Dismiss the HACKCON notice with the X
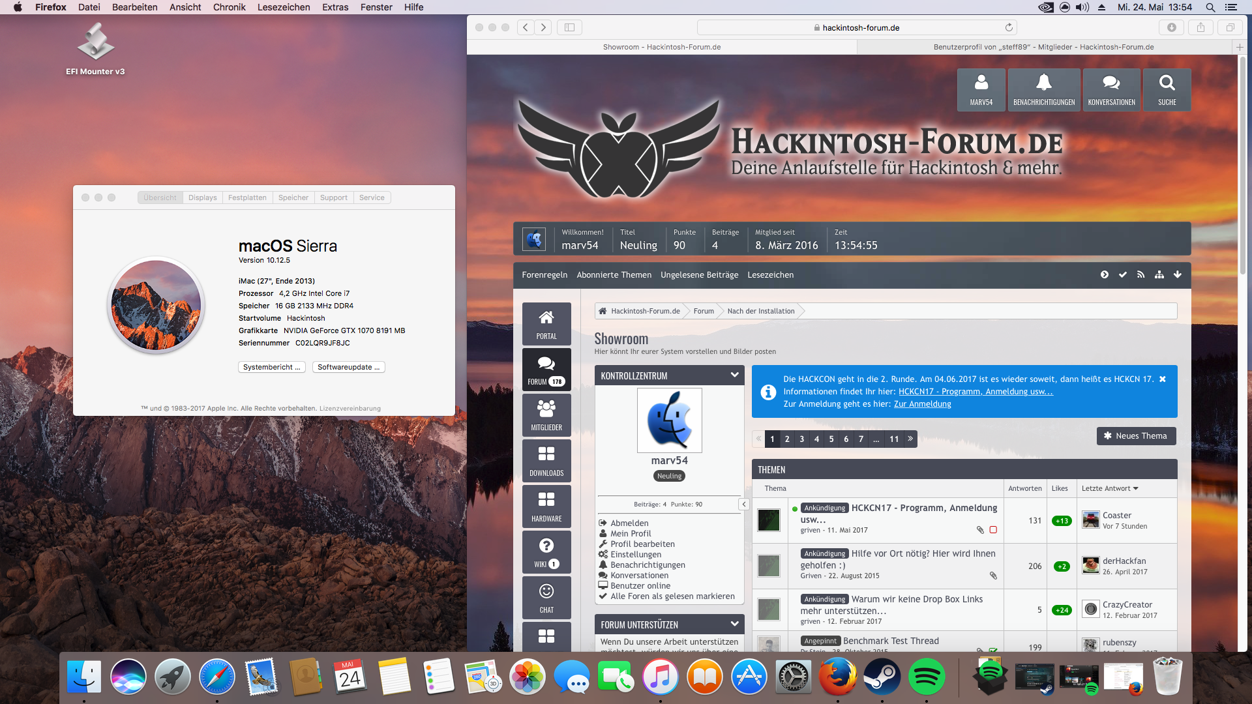Screen dimensions: 1252x704 tap(1162, 379)
